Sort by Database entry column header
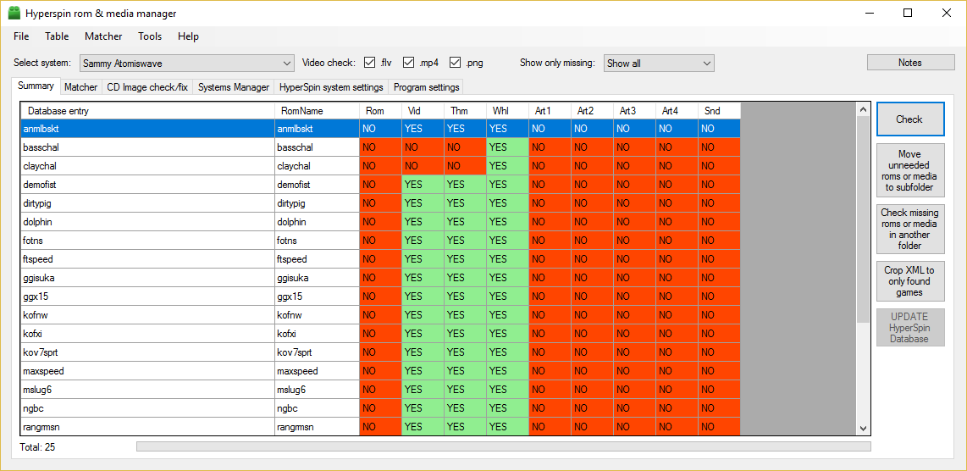 tap(147, 110)
